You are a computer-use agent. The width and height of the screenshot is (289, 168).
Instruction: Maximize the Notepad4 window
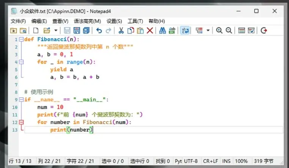coord(256,11)
